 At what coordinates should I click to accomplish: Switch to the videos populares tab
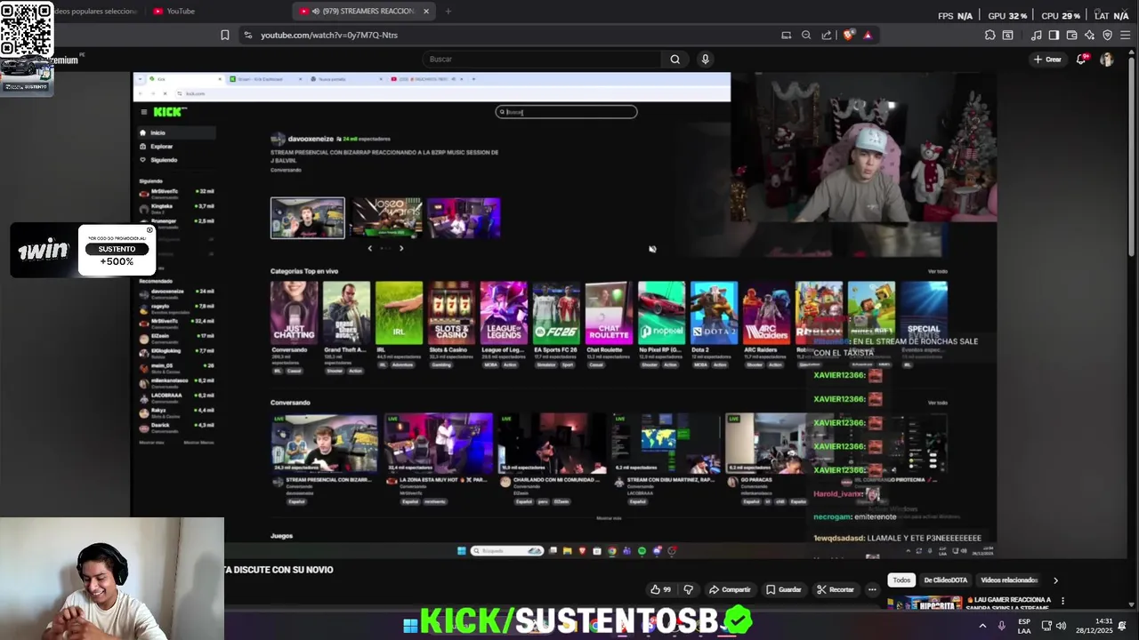(95, 11)
